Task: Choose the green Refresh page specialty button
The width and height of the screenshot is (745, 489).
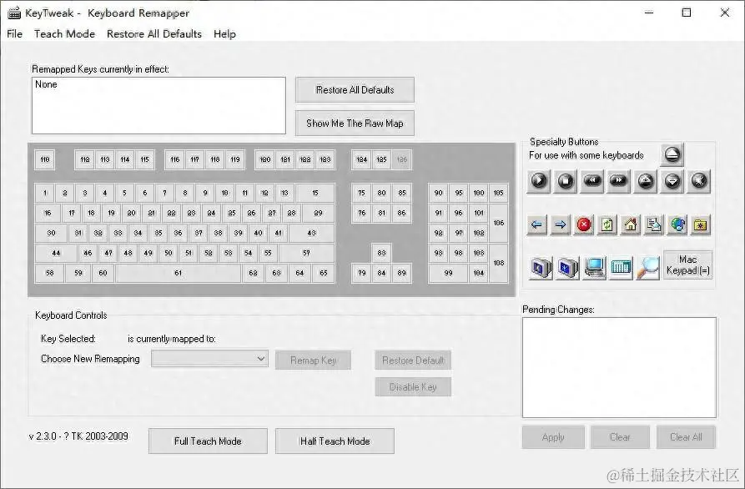Action: pyautogui.click(x=607, y=224)
